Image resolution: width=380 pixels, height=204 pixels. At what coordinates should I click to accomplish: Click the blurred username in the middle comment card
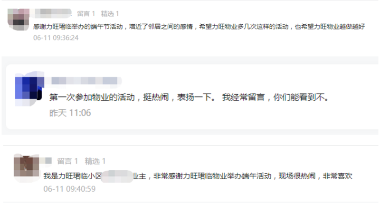point(84,81)
